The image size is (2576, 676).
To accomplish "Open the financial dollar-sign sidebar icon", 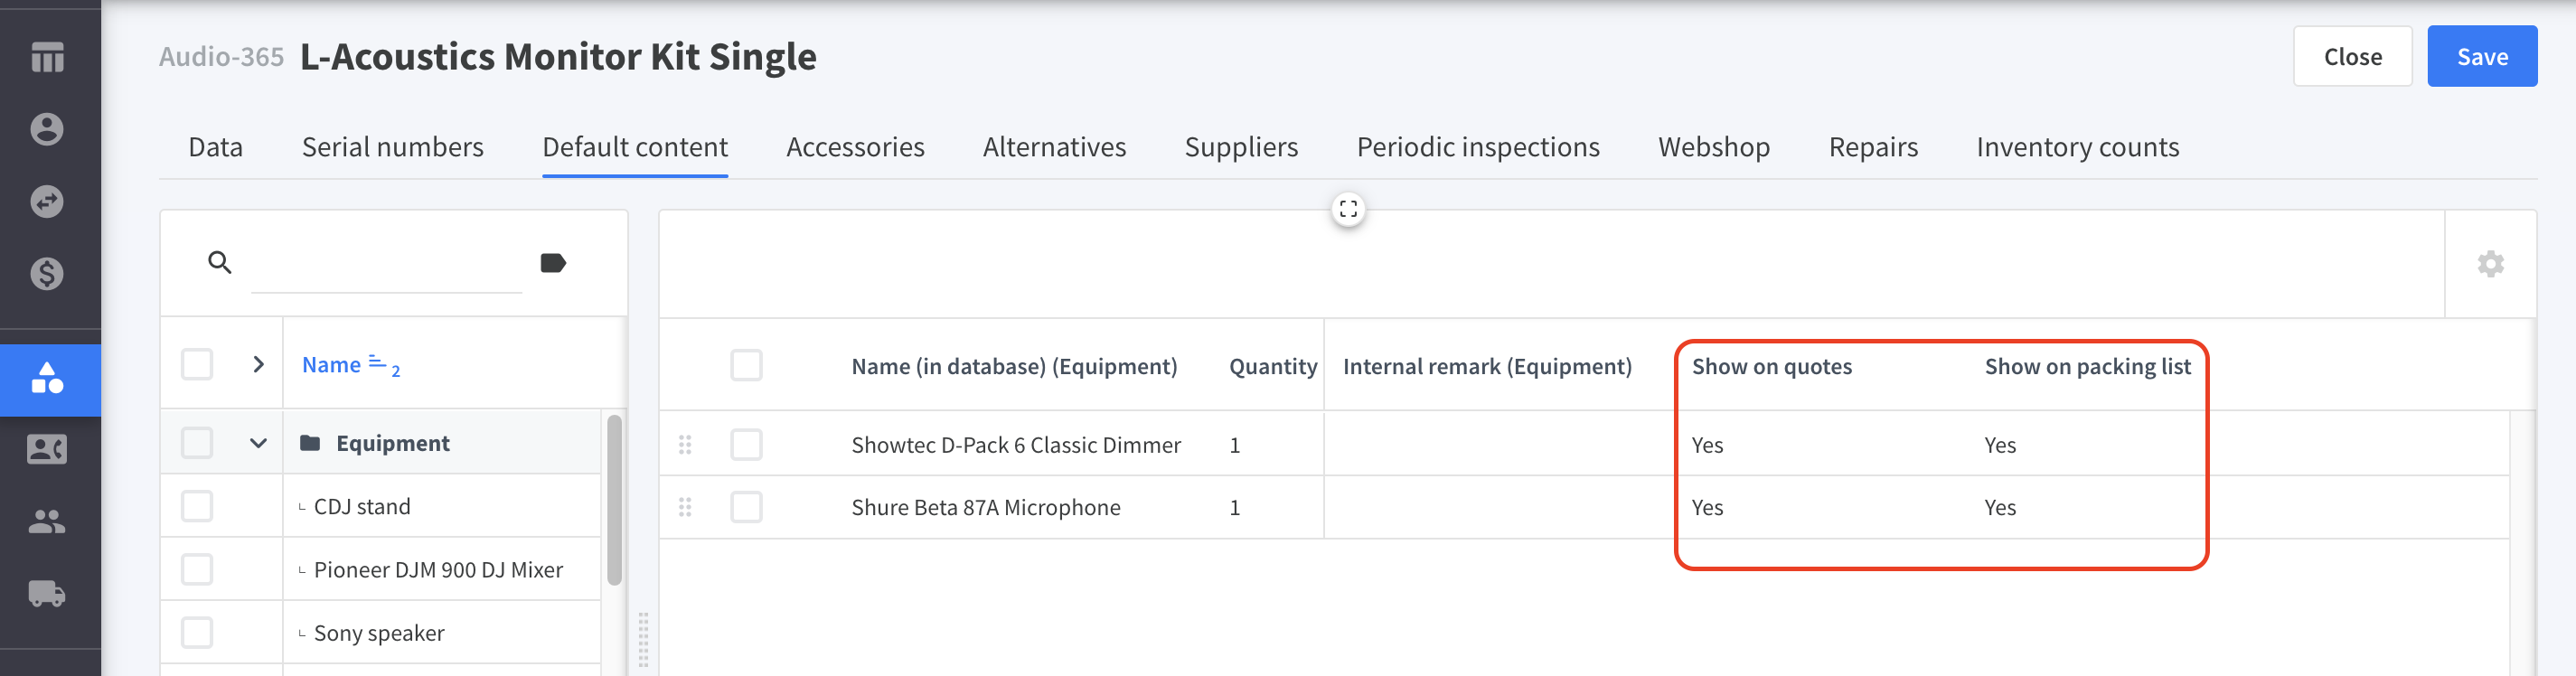I will [47, 274].
